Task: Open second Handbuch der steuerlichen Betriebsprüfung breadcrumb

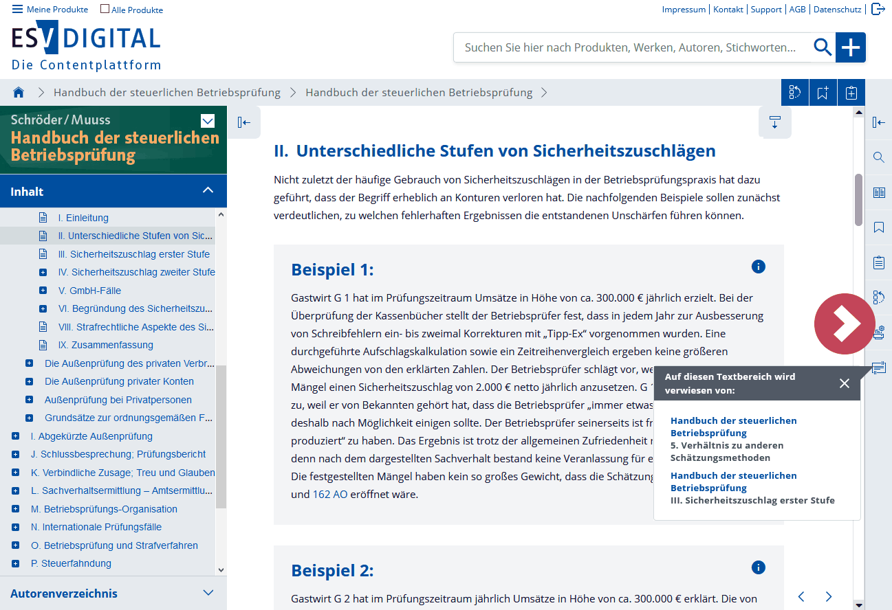Action: [x=419, y=92]
